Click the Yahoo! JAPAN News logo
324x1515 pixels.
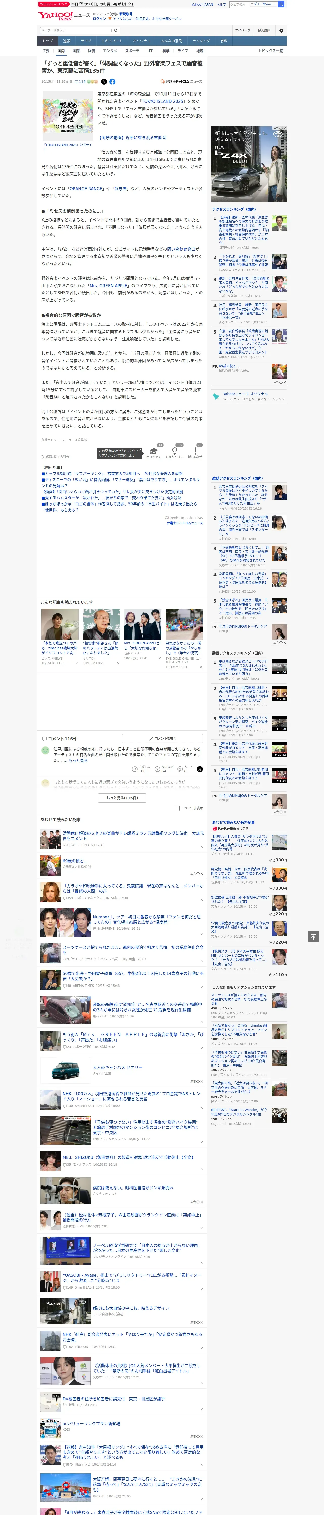point(64,16)
